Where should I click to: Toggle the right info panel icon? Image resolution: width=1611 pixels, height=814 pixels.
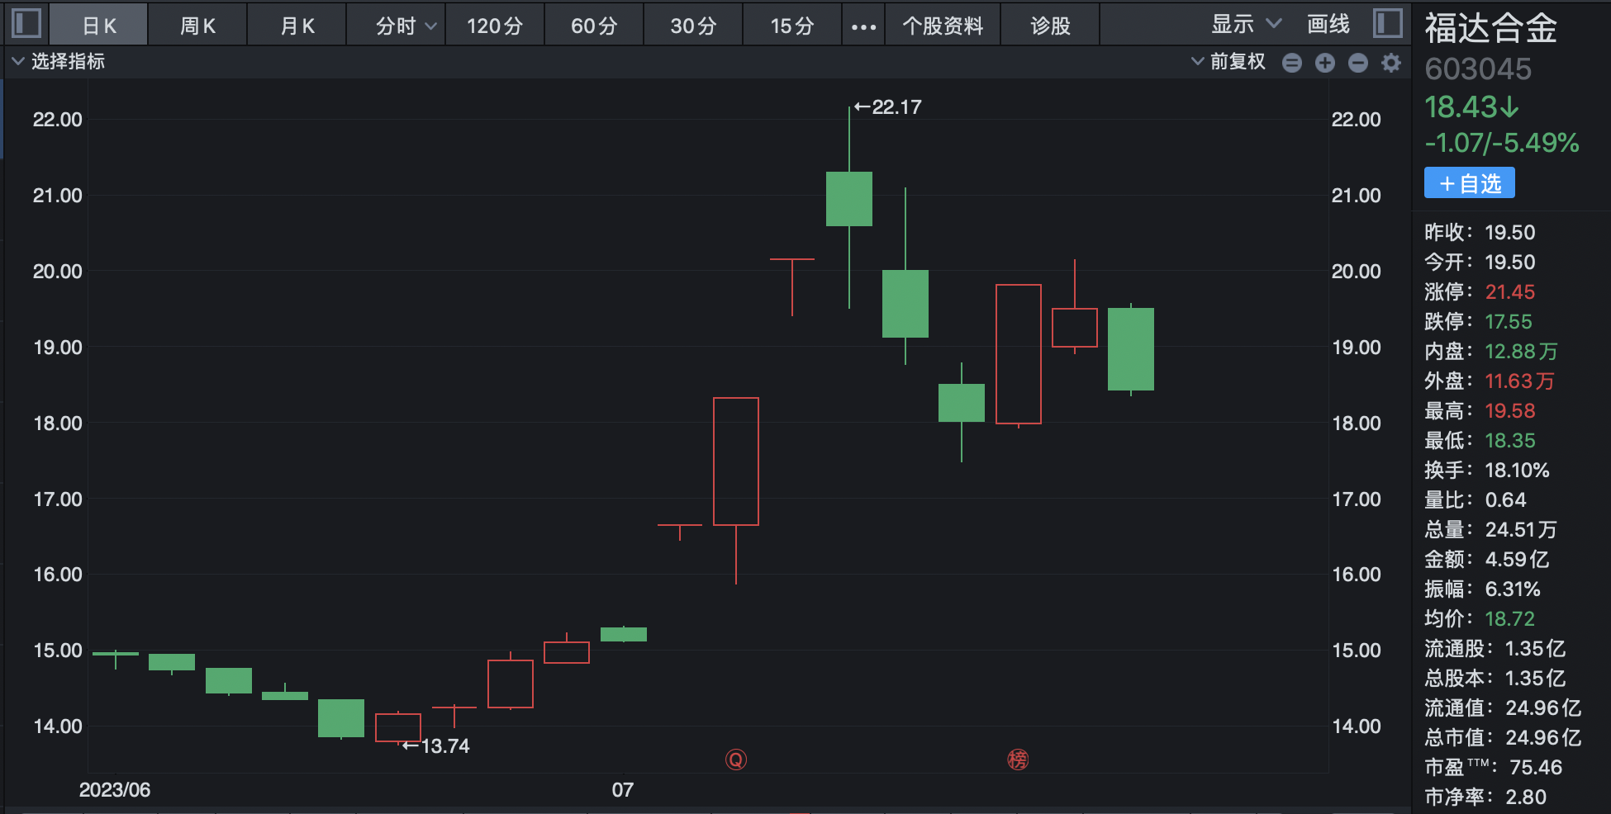(x=1388, y=23)
